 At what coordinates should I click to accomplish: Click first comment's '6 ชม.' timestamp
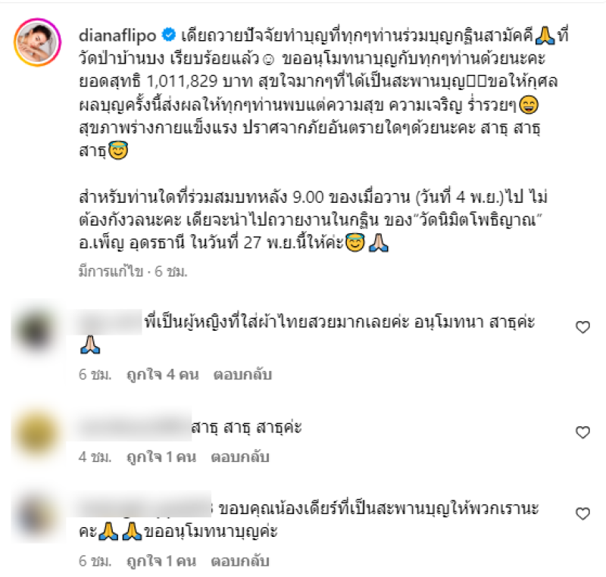(x=95, y=375)
